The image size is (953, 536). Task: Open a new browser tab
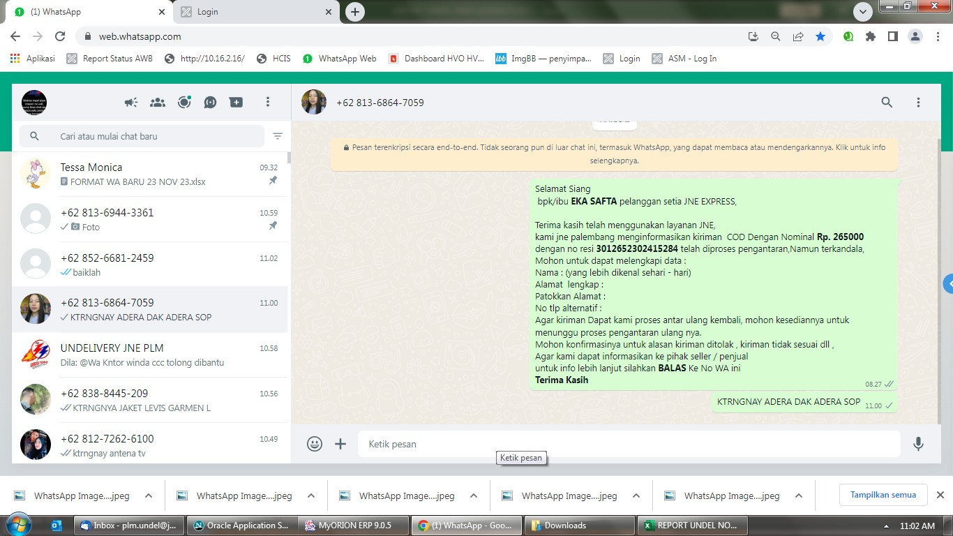click(x=355, y=12)
